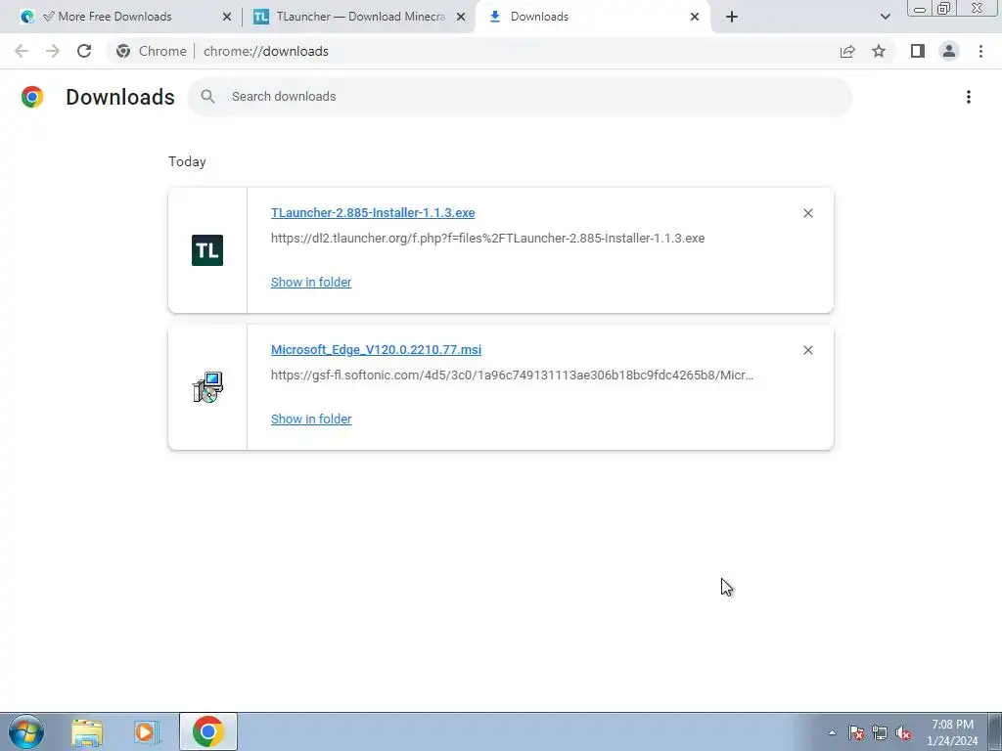Click the search magnifier icon in Downloads

[x=207, y=97]
